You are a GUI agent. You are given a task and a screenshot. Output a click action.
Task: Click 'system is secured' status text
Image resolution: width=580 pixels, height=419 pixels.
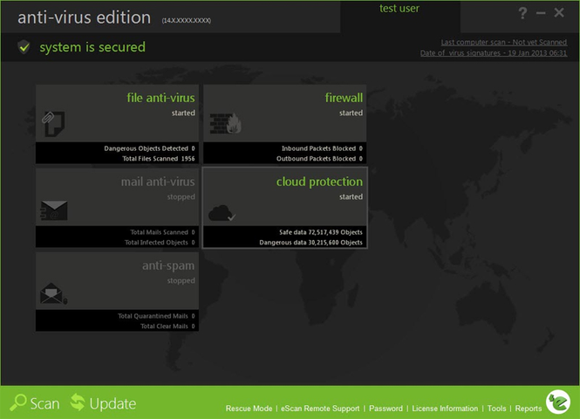tap(92, 47)
